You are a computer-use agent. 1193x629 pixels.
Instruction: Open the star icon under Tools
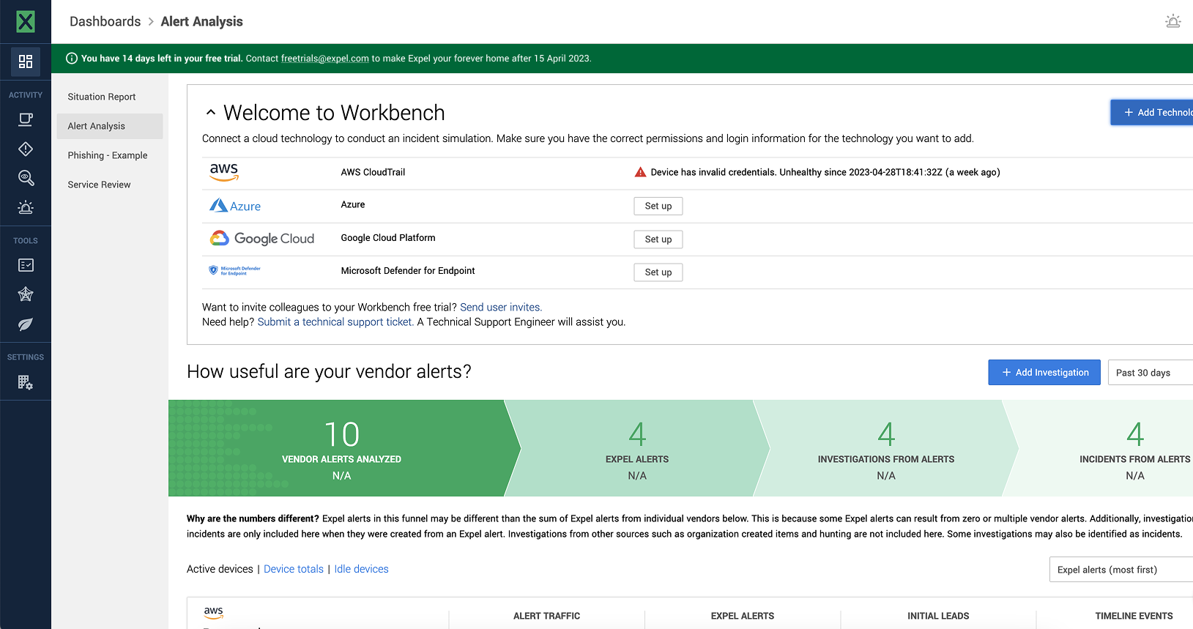[26, 294]
